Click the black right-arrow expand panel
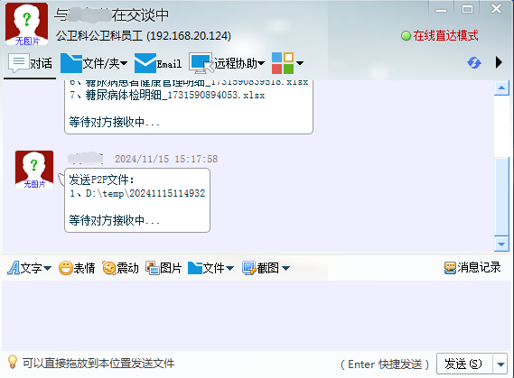The width and height of the screenshot is (514, 378). tap(499, 62)
